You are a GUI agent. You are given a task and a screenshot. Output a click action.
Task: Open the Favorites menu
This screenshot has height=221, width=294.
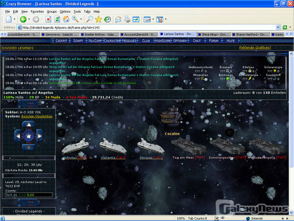[37, 11]
